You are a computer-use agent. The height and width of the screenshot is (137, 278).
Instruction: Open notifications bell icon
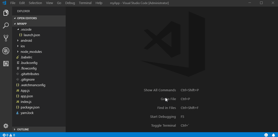point(273,135)
